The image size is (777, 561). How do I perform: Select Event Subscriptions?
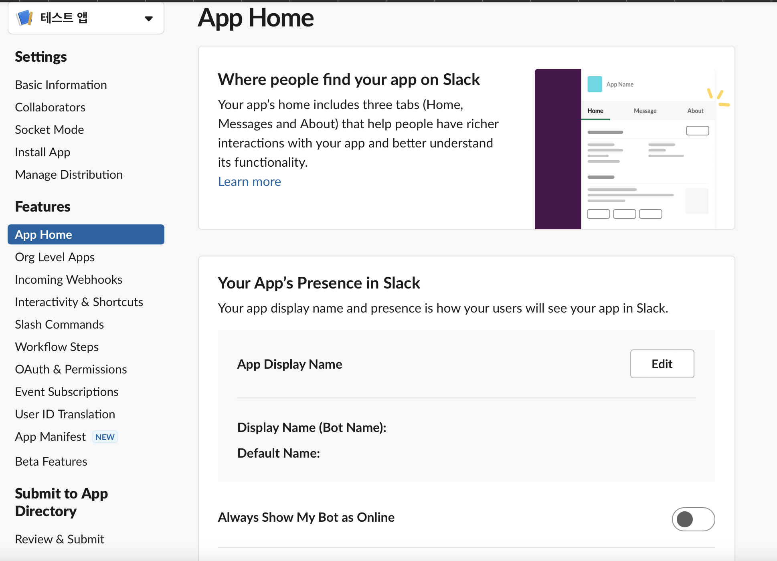click(67, 392)
